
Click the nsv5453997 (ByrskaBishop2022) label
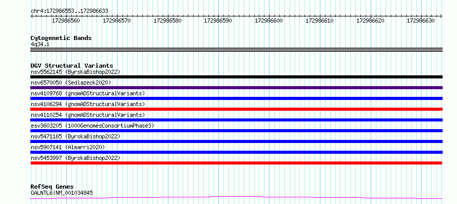pyautogui.click(x=75, y=158)
